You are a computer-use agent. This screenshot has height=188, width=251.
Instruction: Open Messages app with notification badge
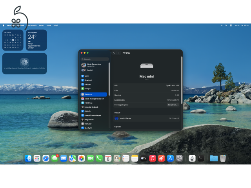[x=55, y=158]
